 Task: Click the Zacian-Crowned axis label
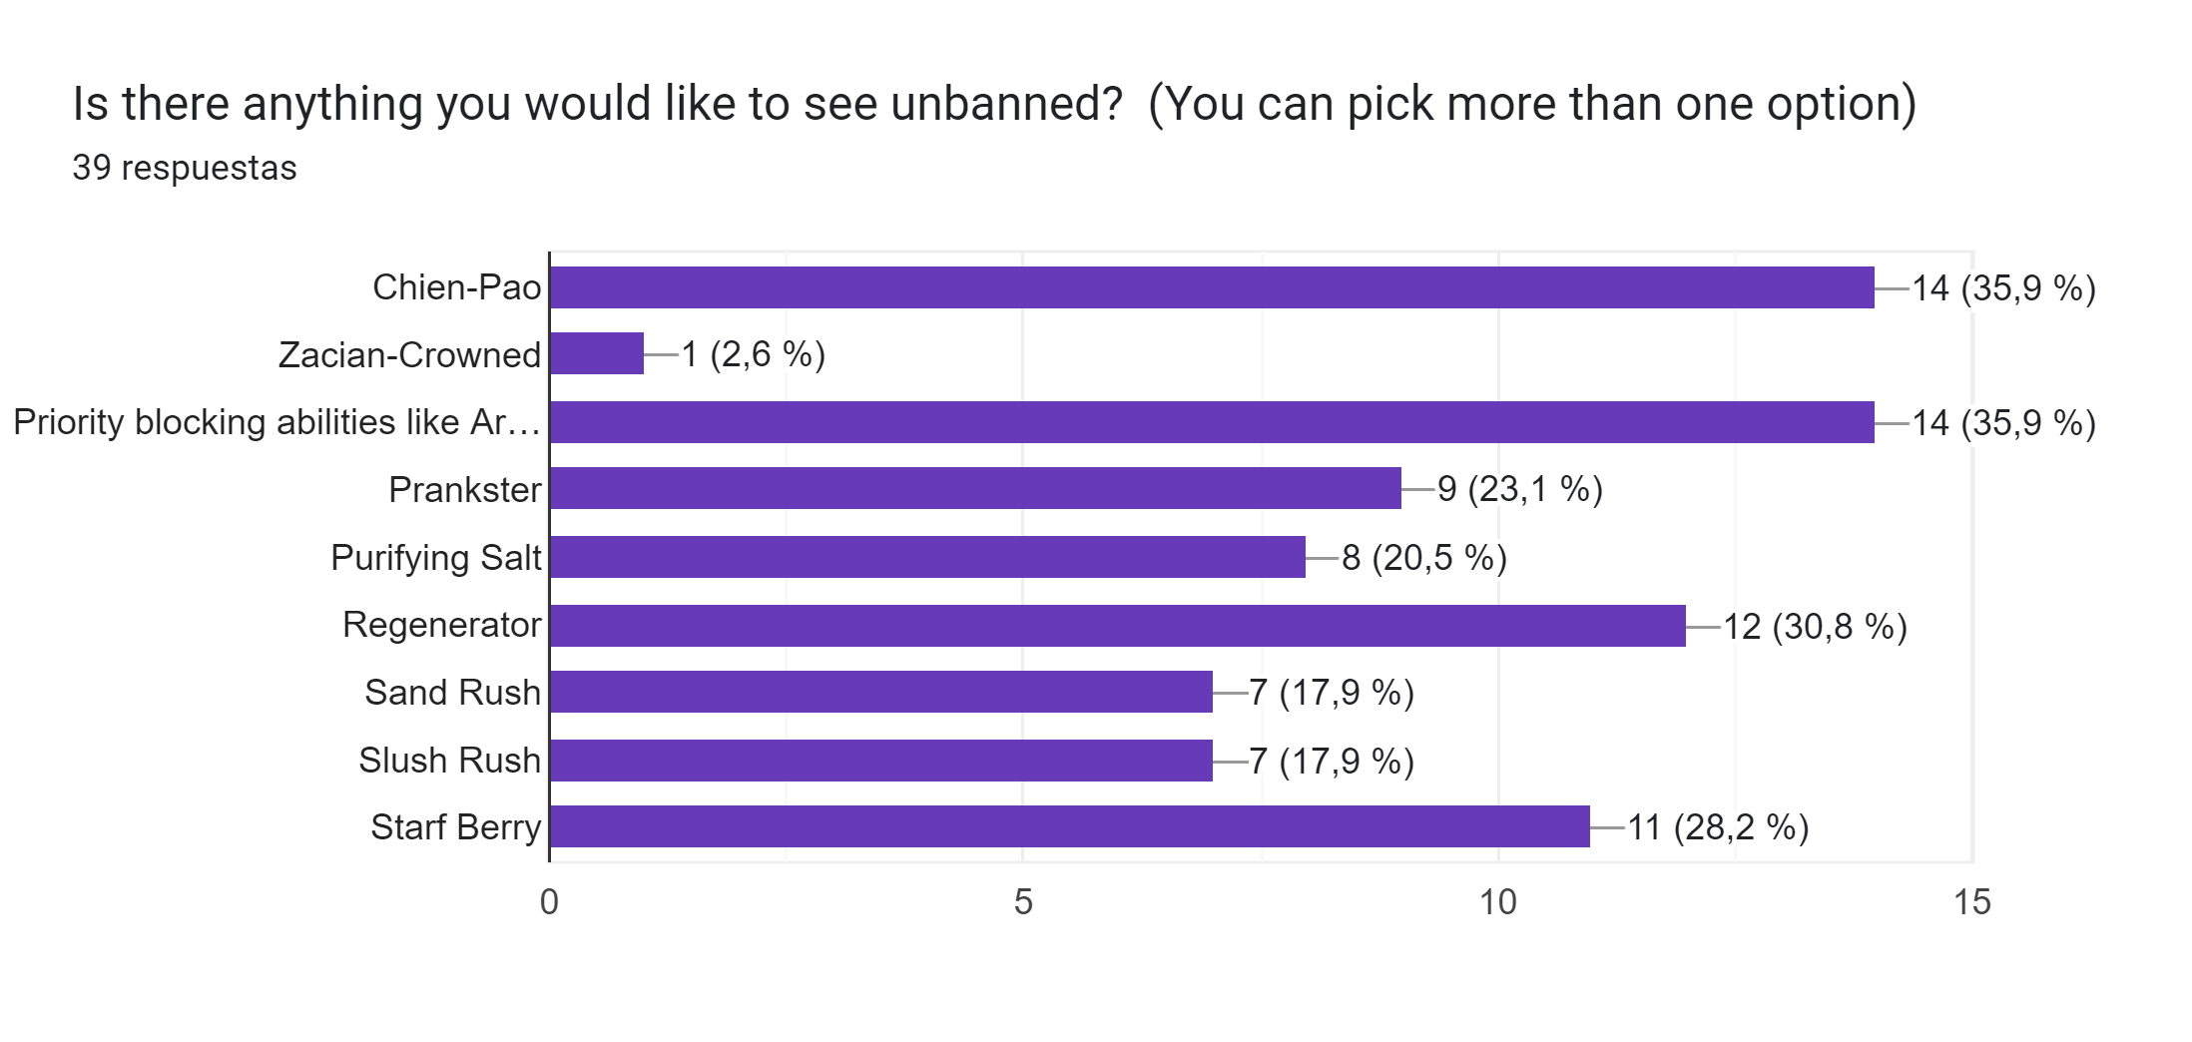tap(409, 355)
